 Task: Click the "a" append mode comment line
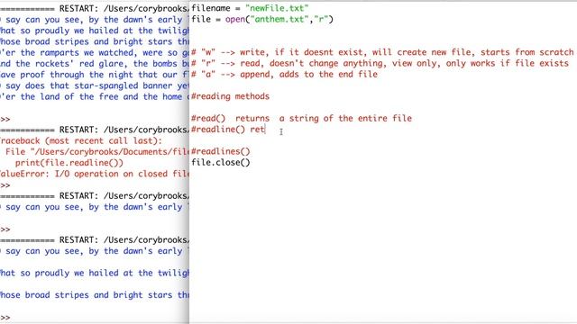(284, 74)
